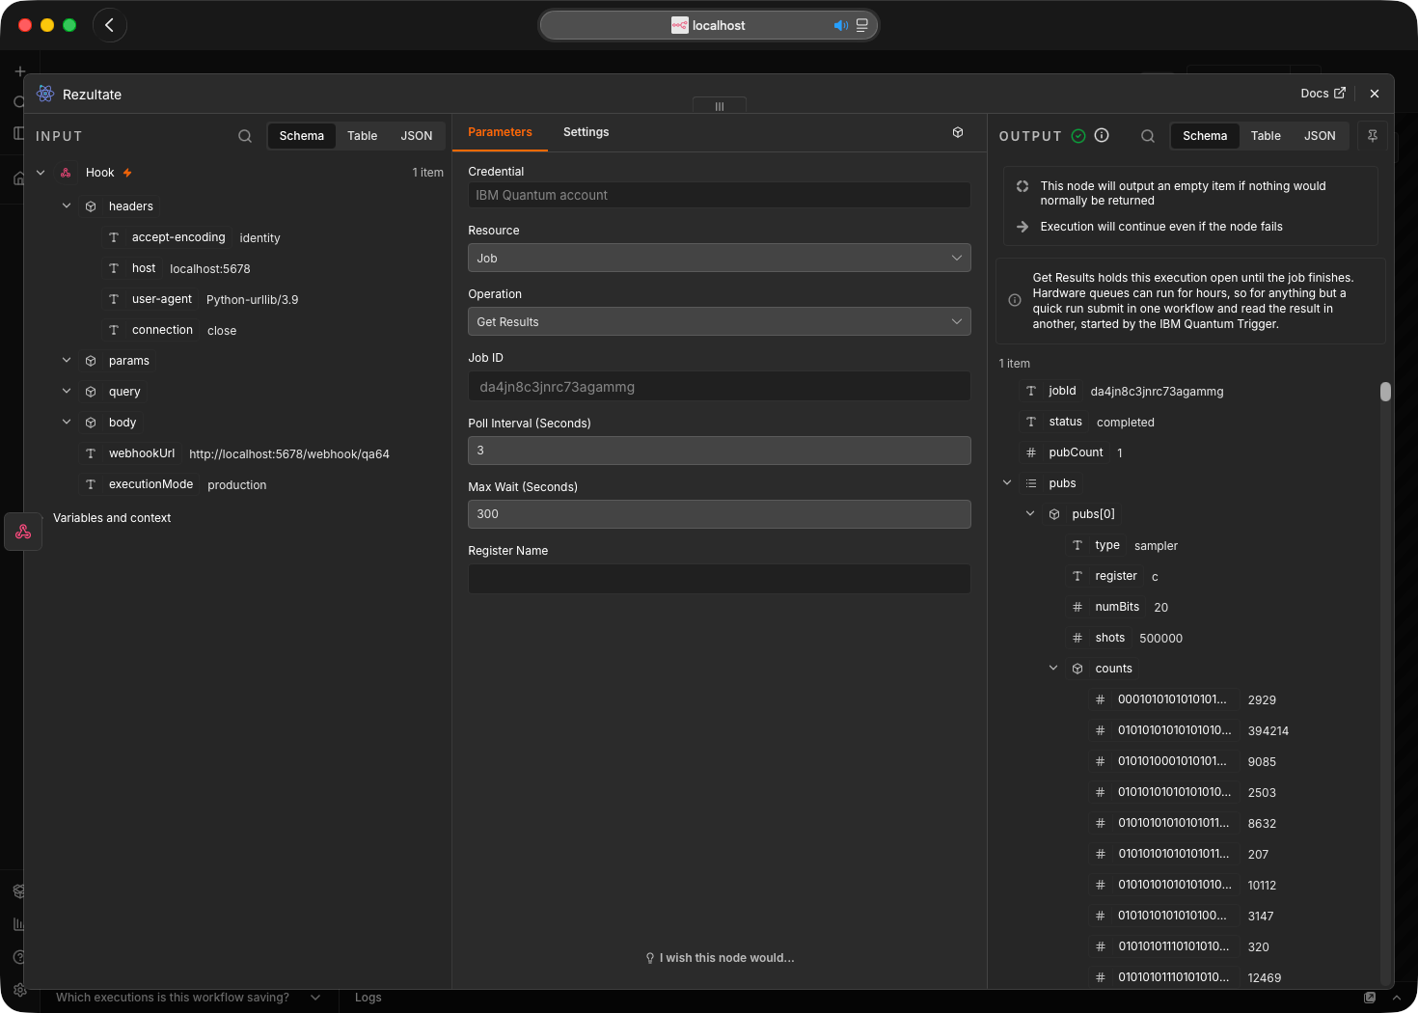This screenshot has height=1013, width=1418.
Task: Click the cube icon beside counts
Action: 1077,669
